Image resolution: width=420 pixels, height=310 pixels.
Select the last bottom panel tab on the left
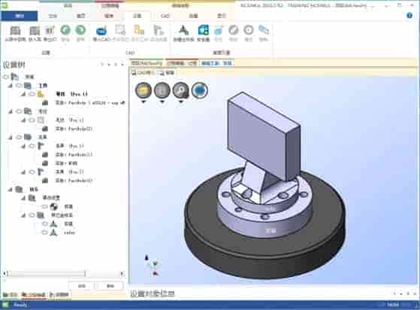59,295
